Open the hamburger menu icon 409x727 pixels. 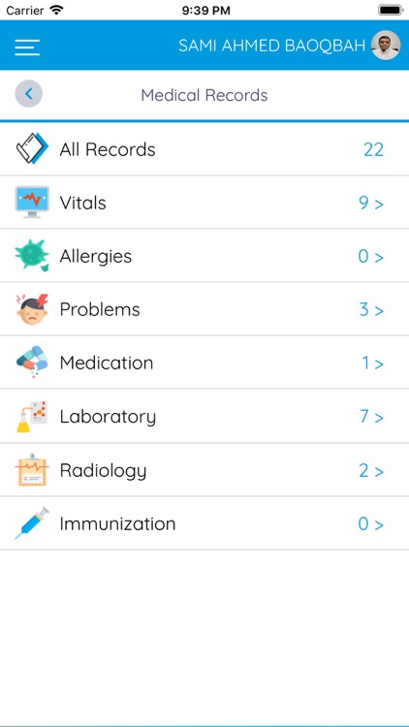coord(27,47)
